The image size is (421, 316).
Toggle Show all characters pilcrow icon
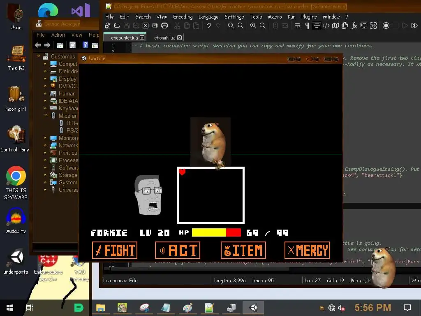[x=307, y=26]
